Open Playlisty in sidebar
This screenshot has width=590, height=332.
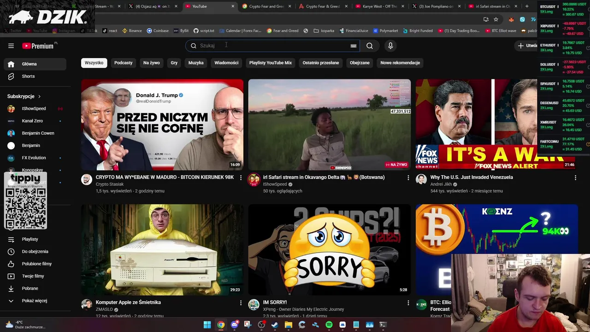coord(35,239)
